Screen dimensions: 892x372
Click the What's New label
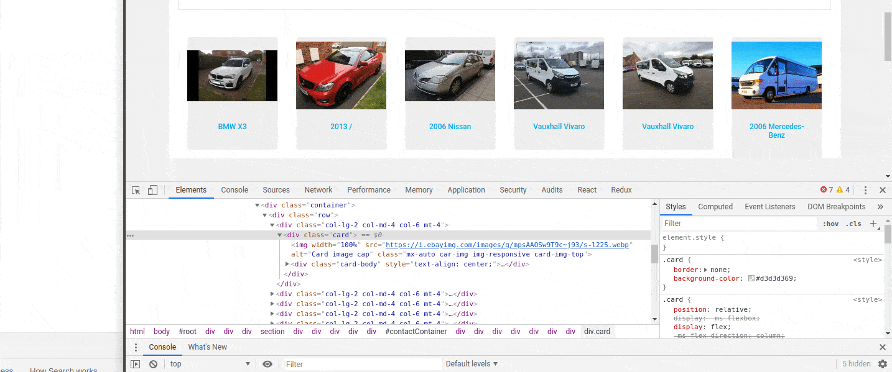click(x=207, y=347)
